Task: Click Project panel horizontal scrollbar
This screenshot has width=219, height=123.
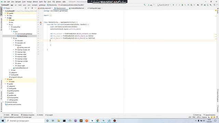Action: (x=18, y=113)
